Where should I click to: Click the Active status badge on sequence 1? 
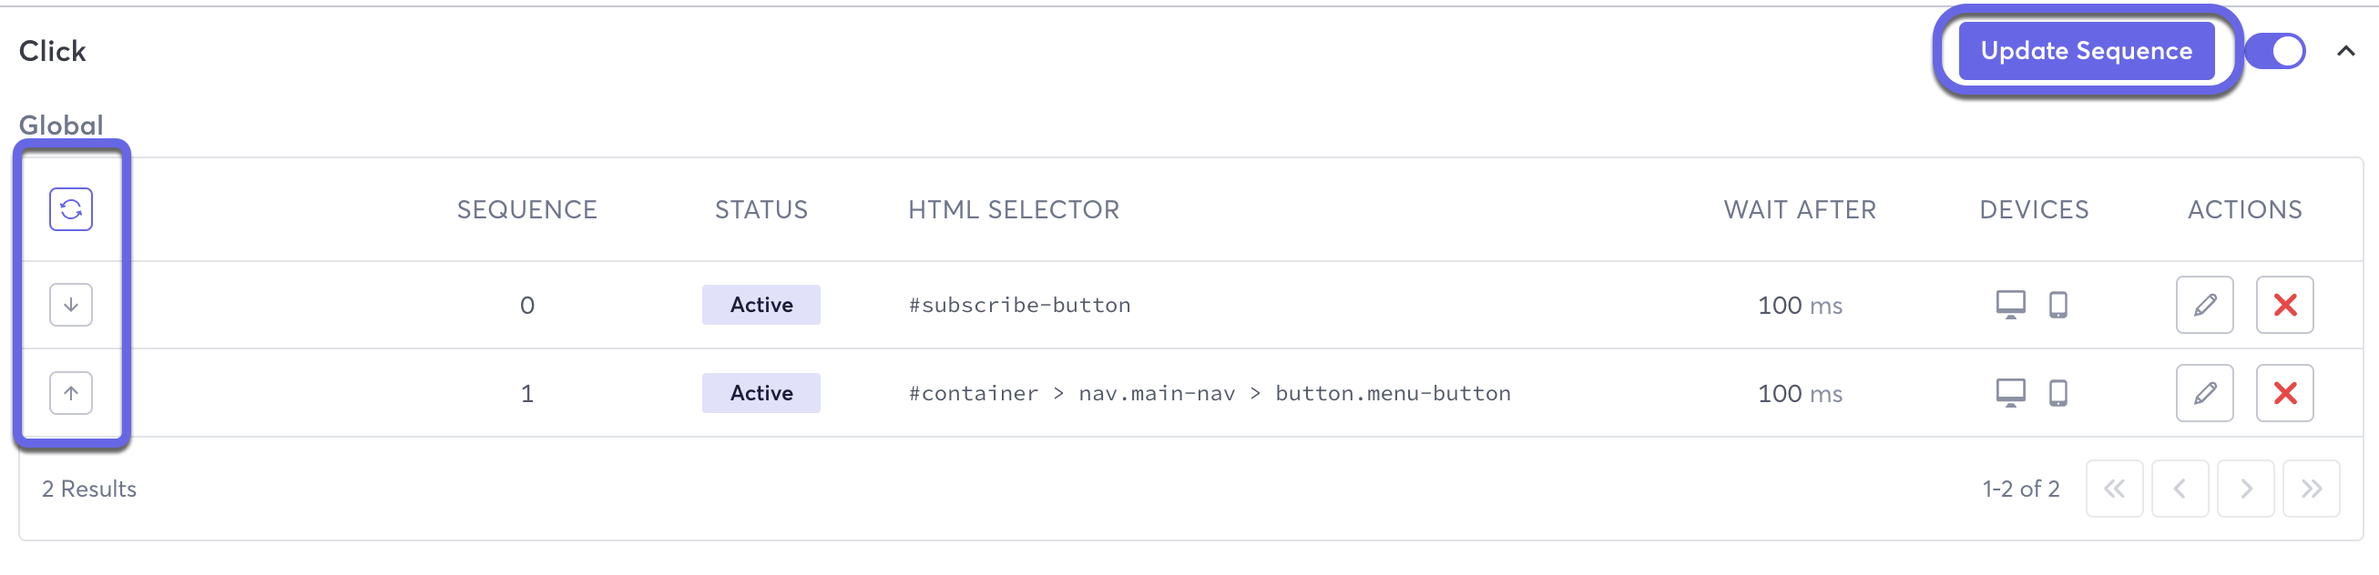point(761,392)
